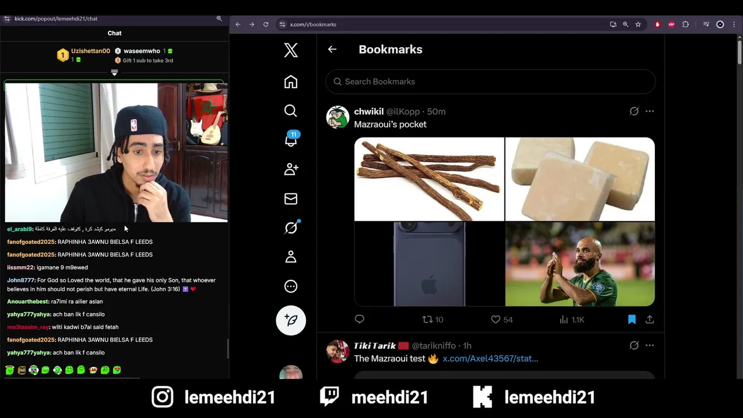Click chat username mo3tassim_ray
Viewport: 743px width, 418px height.
point(28,327)
